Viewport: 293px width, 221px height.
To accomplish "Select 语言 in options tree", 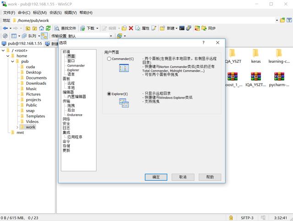I will point(71,74).
